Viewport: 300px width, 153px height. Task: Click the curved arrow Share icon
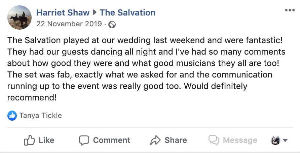click(155, 140)
